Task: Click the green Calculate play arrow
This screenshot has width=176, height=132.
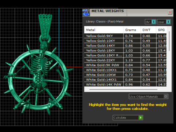Action: (140, 118)
